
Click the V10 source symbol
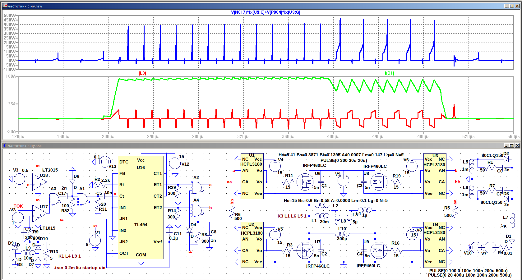click(x=476, y=248)
